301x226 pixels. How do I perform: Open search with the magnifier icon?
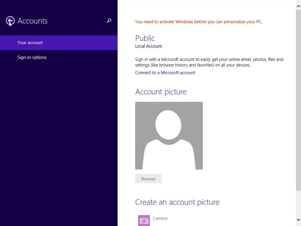(x=109, y=21)
